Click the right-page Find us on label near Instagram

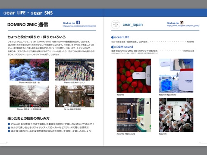[172, 23]
